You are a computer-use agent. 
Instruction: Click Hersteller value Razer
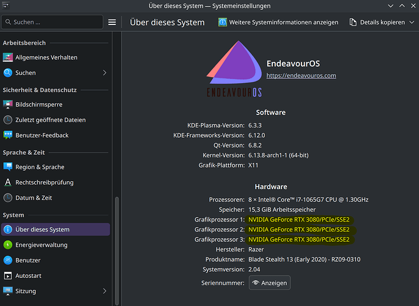(x=256, y=249)
